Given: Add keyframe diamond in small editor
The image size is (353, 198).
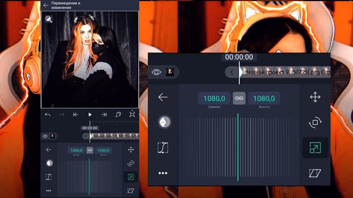Looking at the screenshot, I should tap(50, 163).
